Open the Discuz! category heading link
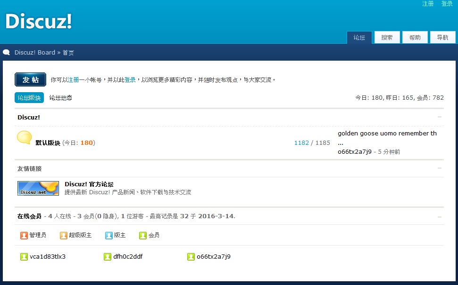Image resolution: width=458 pixels, height=285 pixels. [29, 117]
